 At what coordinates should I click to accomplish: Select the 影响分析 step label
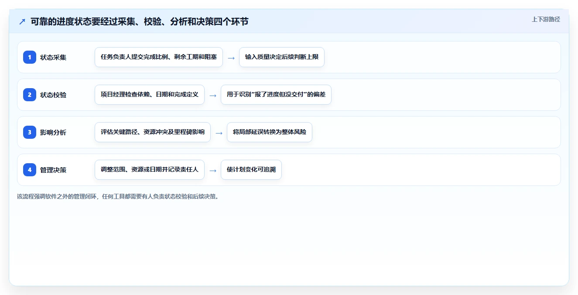point(53,132)
